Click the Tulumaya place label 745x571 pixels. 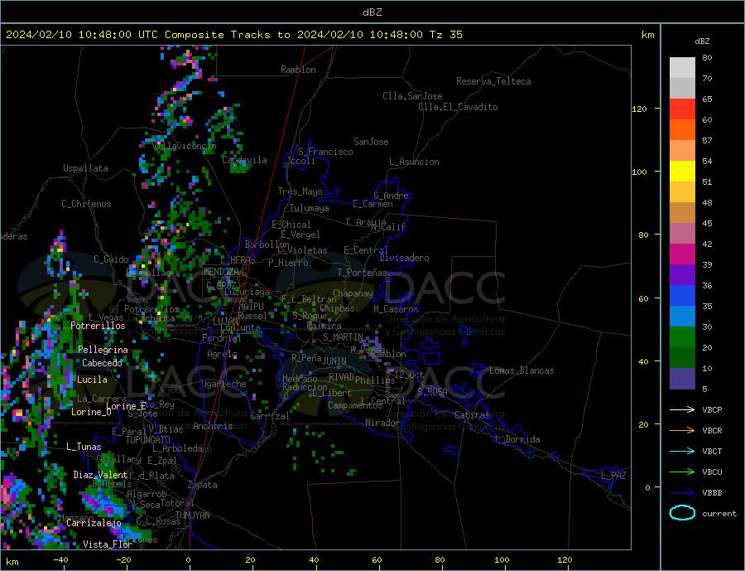310,208
